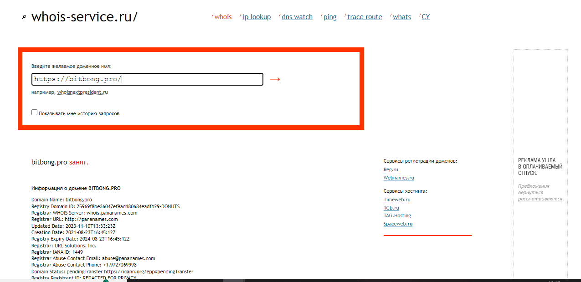Click the domain name input field

pos(147,79)
